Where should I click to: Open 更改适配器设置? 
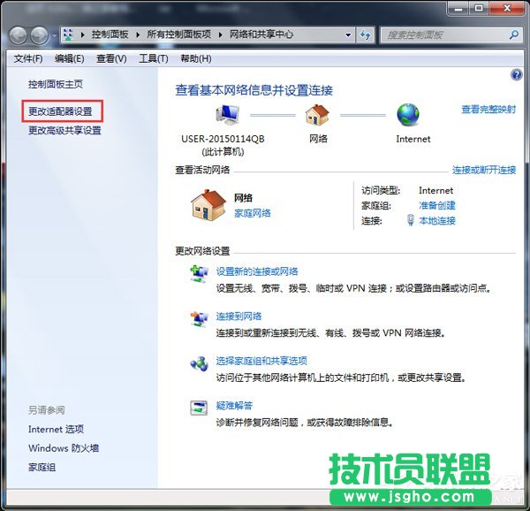click(x=60, y=111)
